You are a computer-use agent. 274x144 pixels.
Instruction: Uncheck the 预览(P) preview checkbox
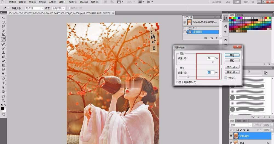pyautogui.click(x=226, y=78)
